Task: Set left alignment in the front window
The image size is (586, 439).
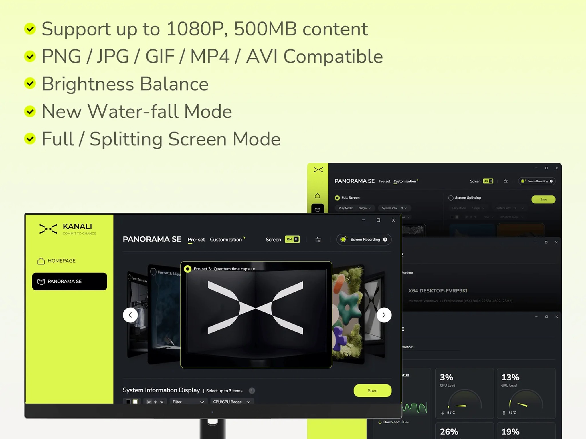Action: point(149,402)
